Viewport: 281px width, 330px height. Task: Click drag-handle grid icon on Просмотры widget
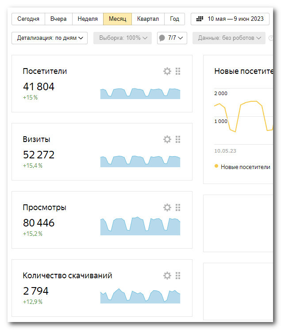point(178,207)
